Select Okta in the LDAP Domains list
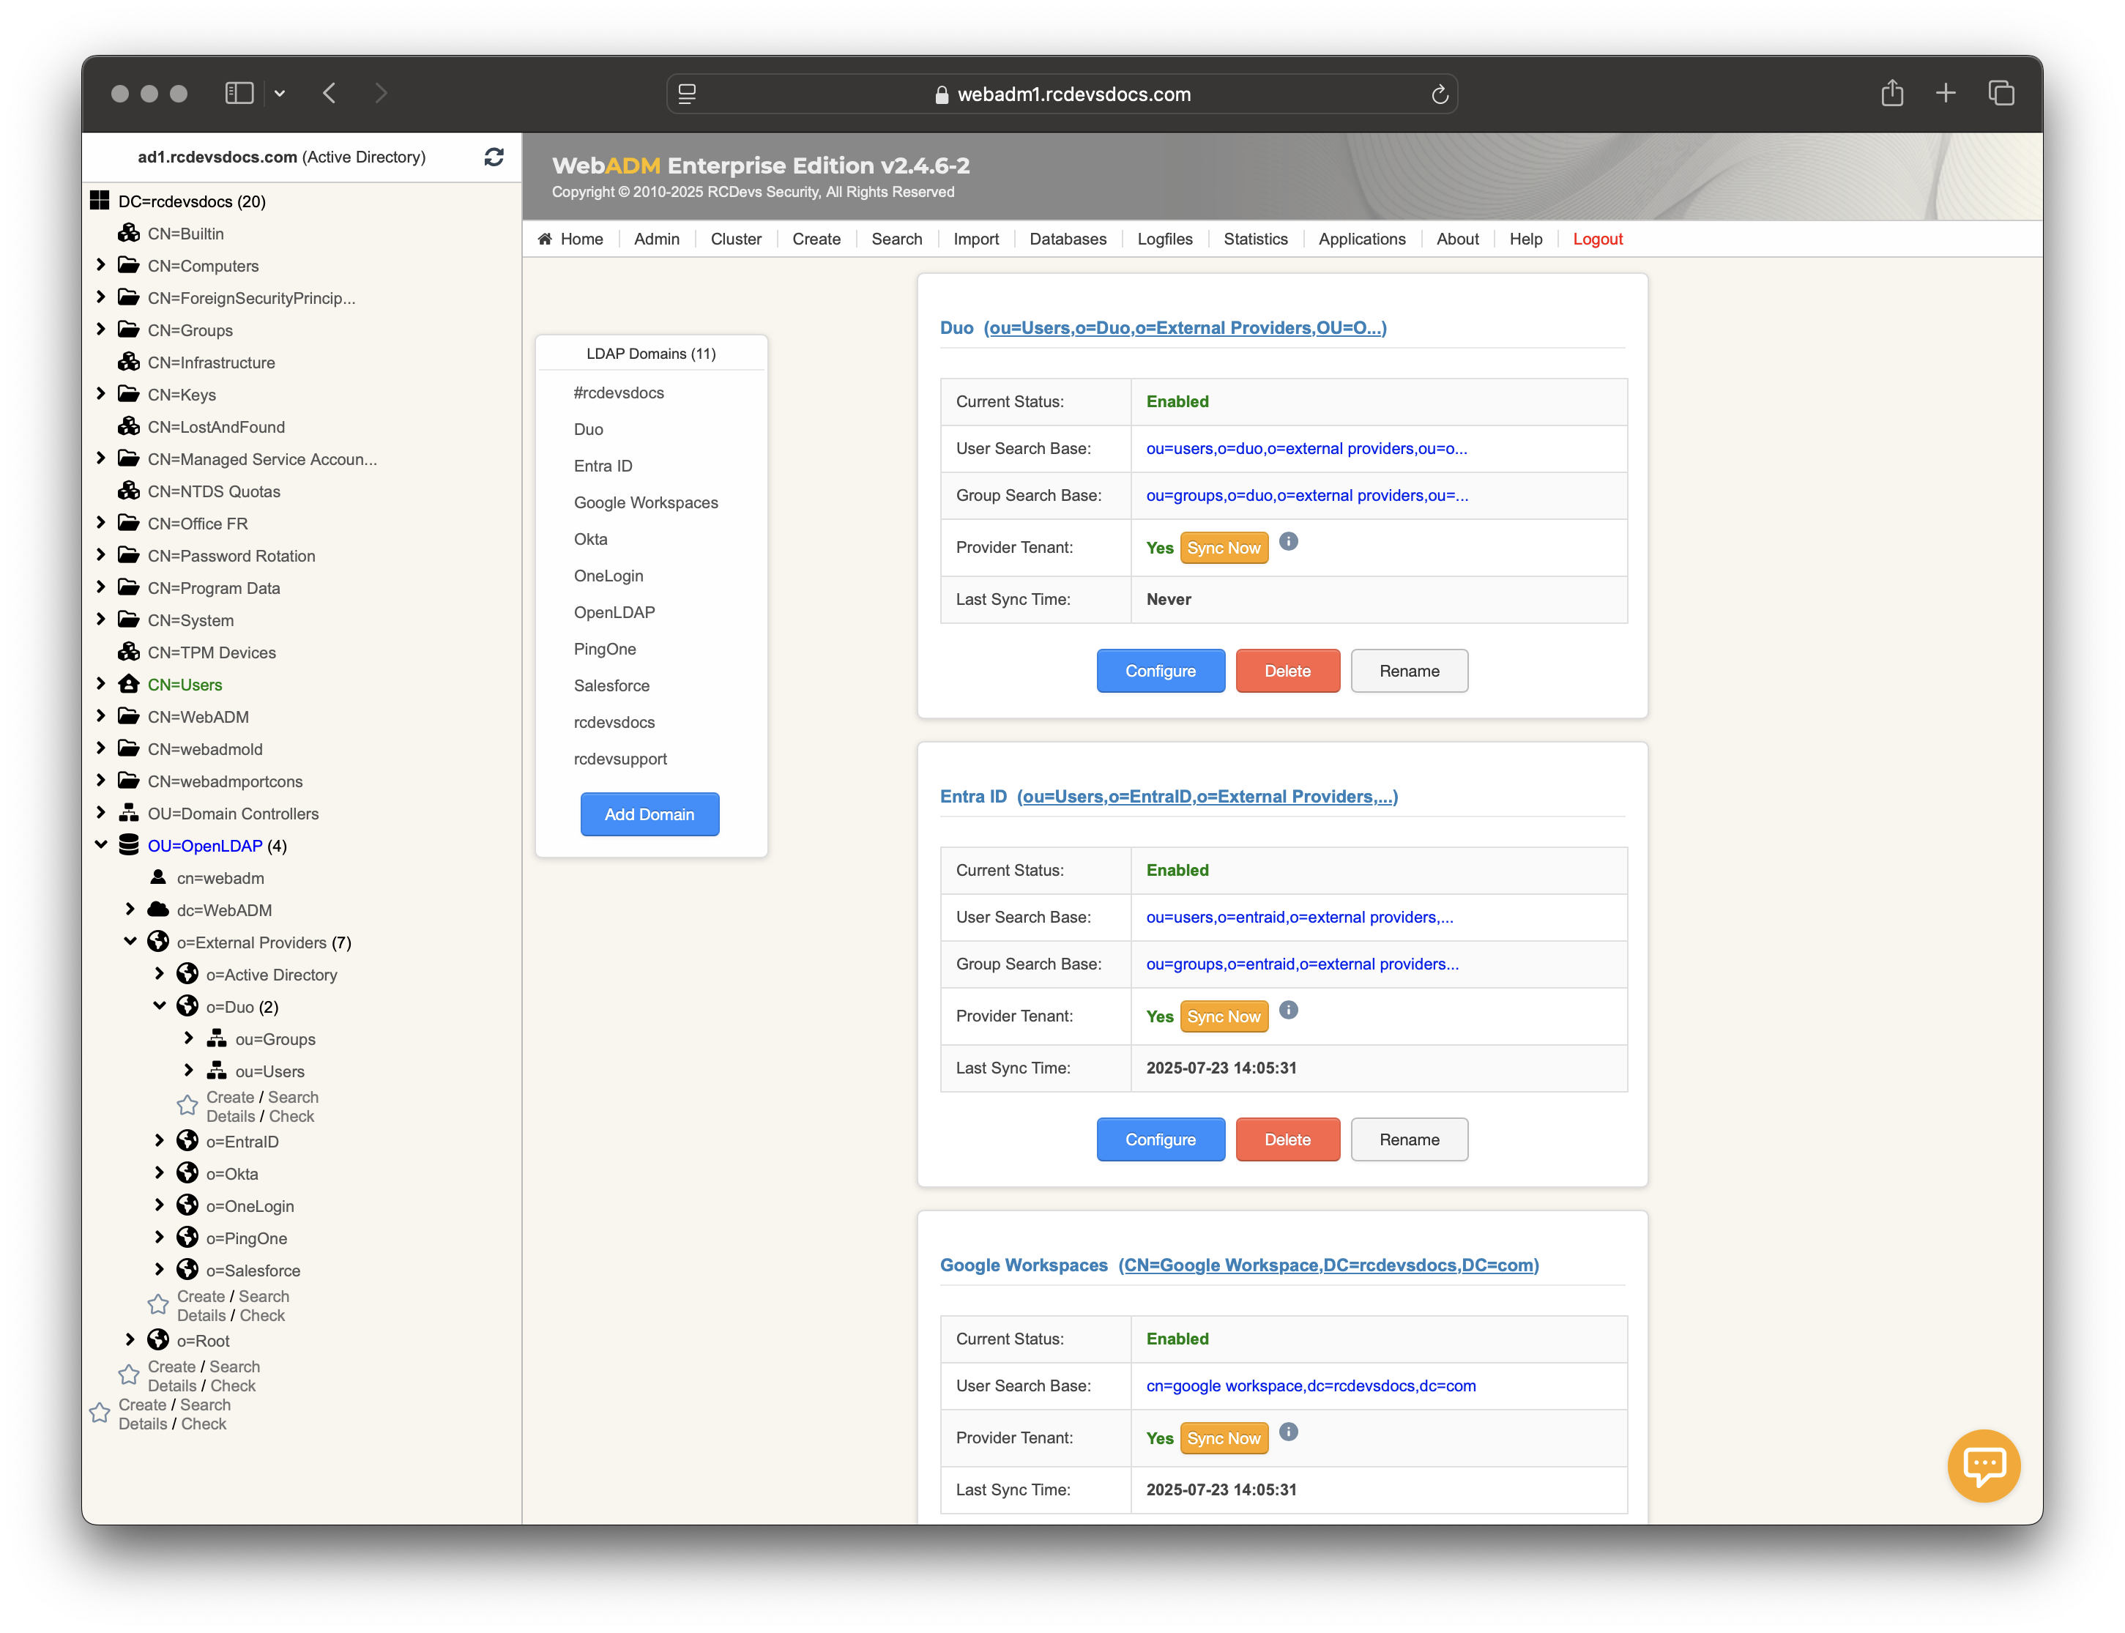 [590, 538]
